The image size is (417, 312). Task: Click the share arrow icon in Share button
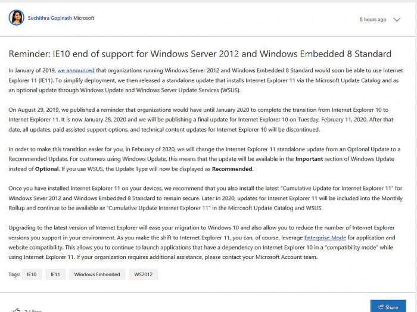[x=379, y=307]
